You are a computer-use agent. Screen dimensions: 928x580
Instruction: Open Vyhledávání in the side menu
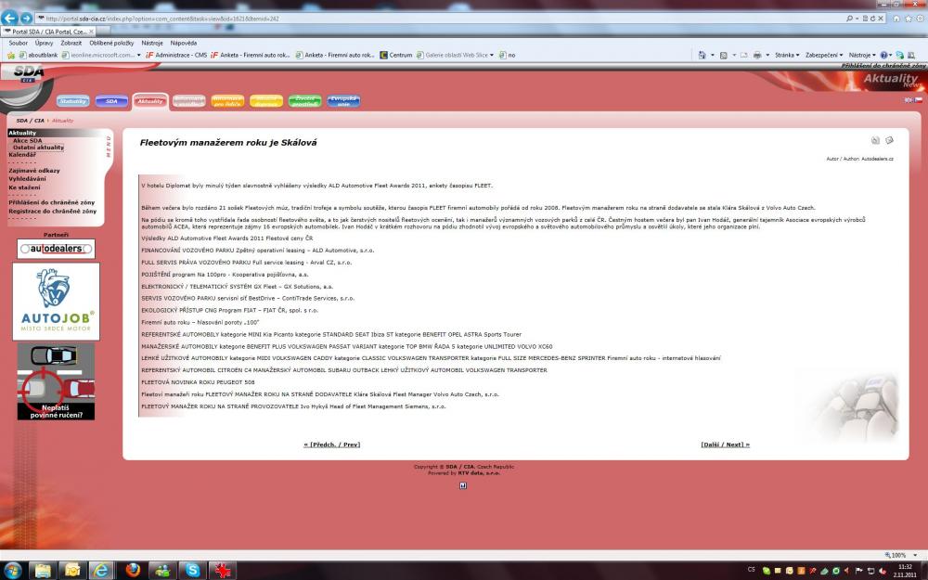click(27, 179)
